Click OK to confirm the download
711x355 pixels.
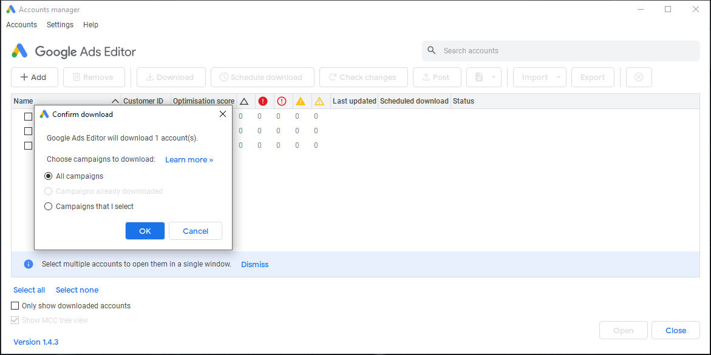click(x=145, y=231)
